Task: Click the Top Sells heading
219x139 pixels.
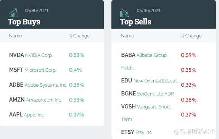Action: (x=135, y=22)
